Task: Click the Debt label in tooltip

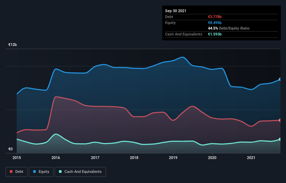Action: (169, 17)
